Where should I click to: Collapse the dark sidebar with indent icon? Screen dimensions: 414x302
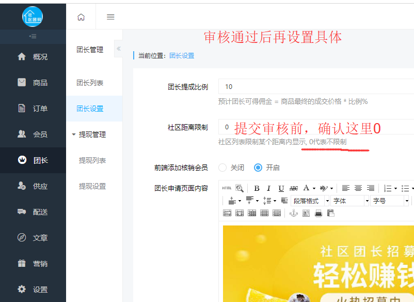33,36
